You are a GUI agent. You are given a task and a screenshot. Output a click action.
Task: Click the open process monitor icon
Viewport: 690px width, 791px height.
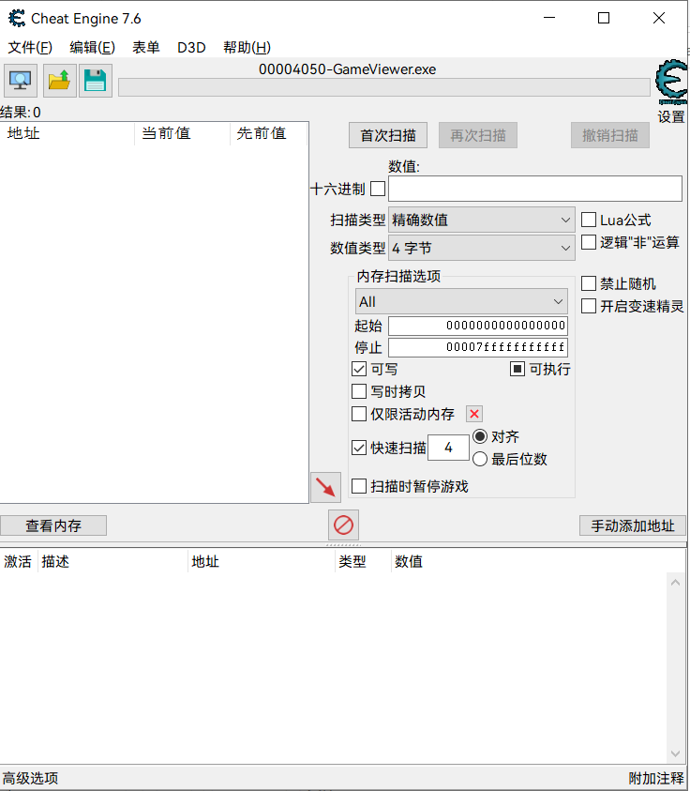21,81
